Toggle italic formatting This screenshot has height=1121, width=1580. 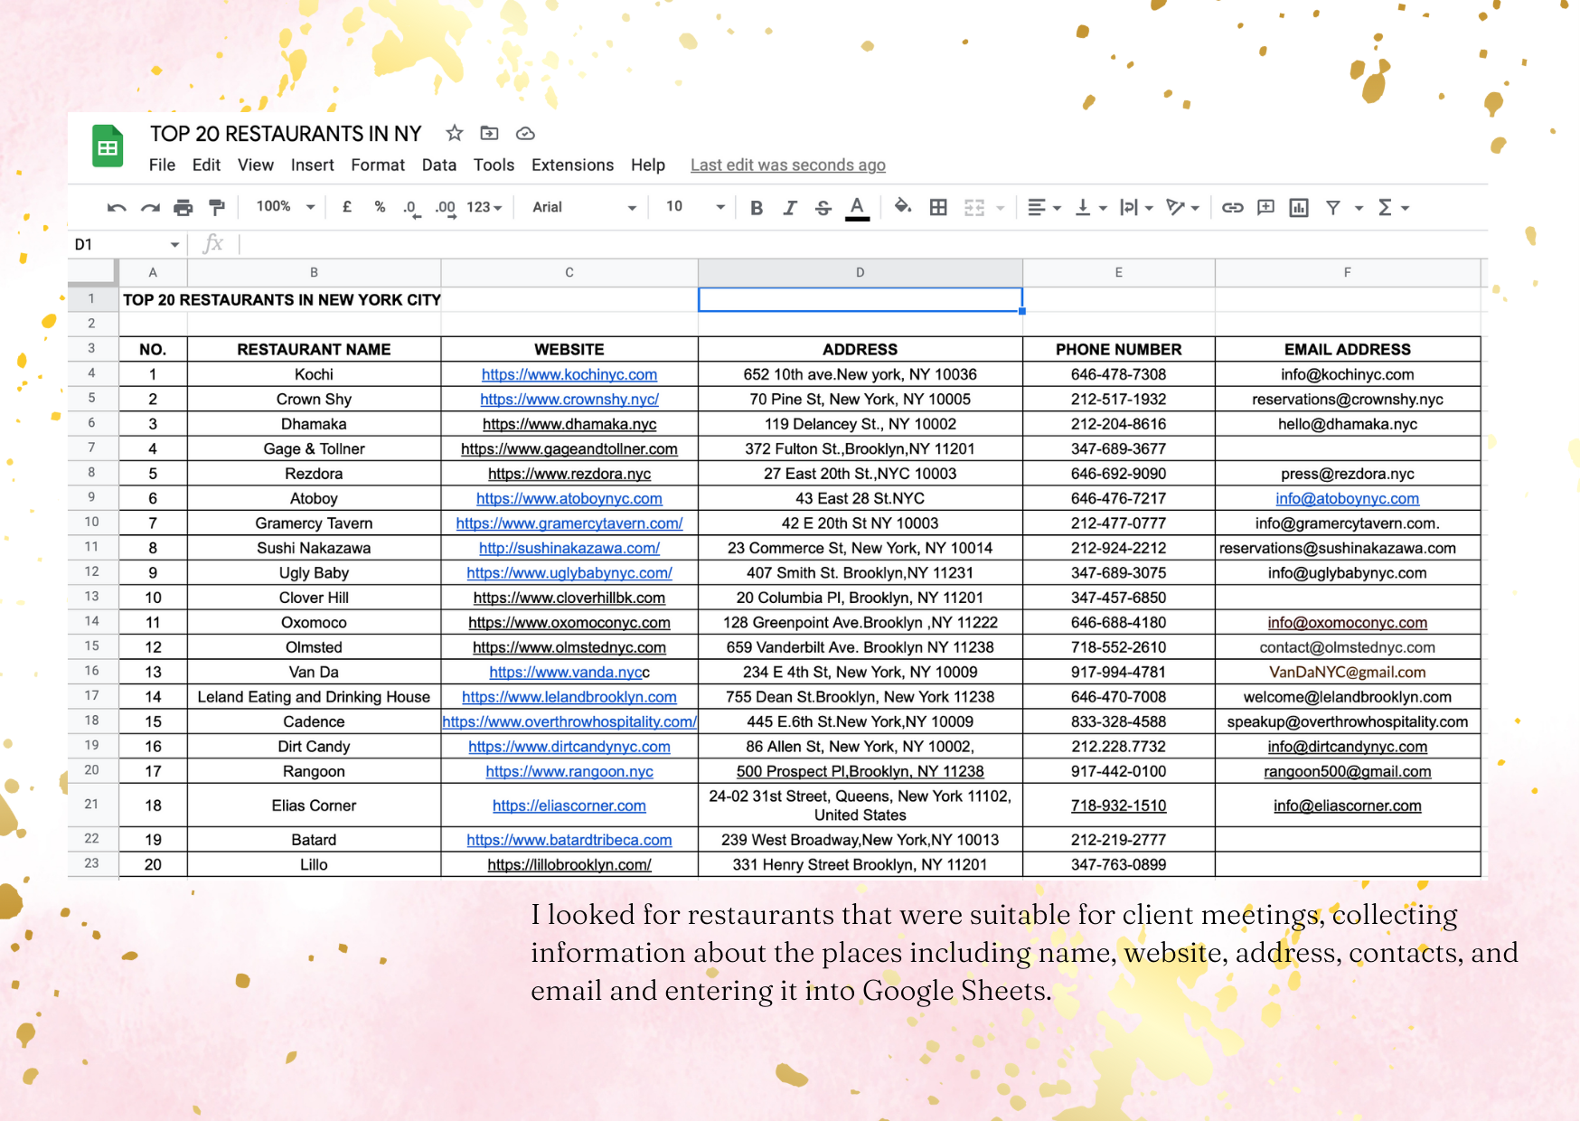(x=790, y=208)
